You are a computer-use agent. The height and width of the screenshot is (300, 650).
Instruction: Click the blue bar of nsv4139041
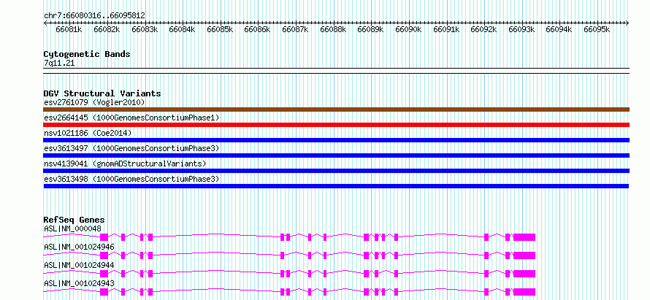click(337, 171)
